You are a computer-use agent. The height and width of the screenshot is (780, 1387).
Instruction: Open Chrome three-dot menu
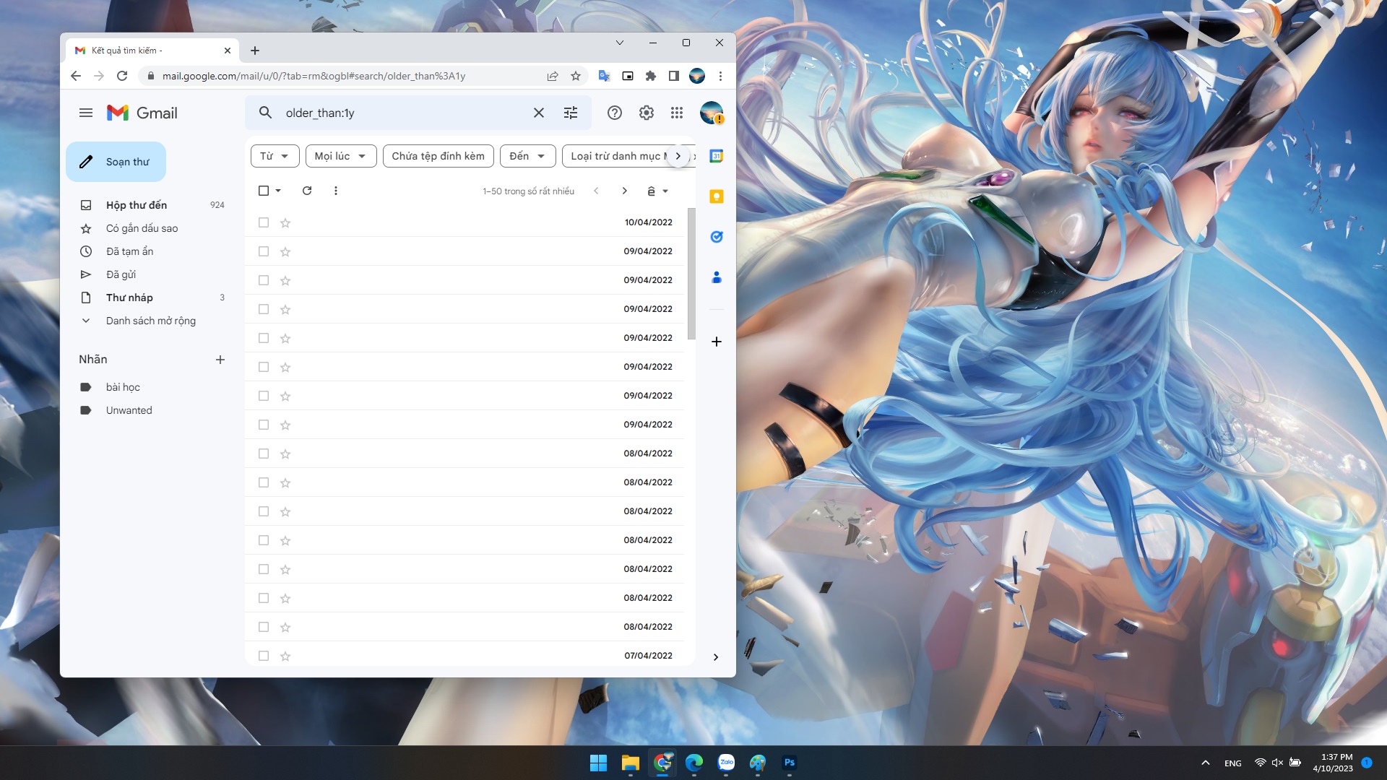[x=720, y=76]
